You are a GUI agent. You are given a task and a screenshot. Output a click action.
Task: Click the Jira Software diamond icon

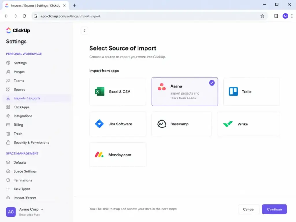pos(99,124)
